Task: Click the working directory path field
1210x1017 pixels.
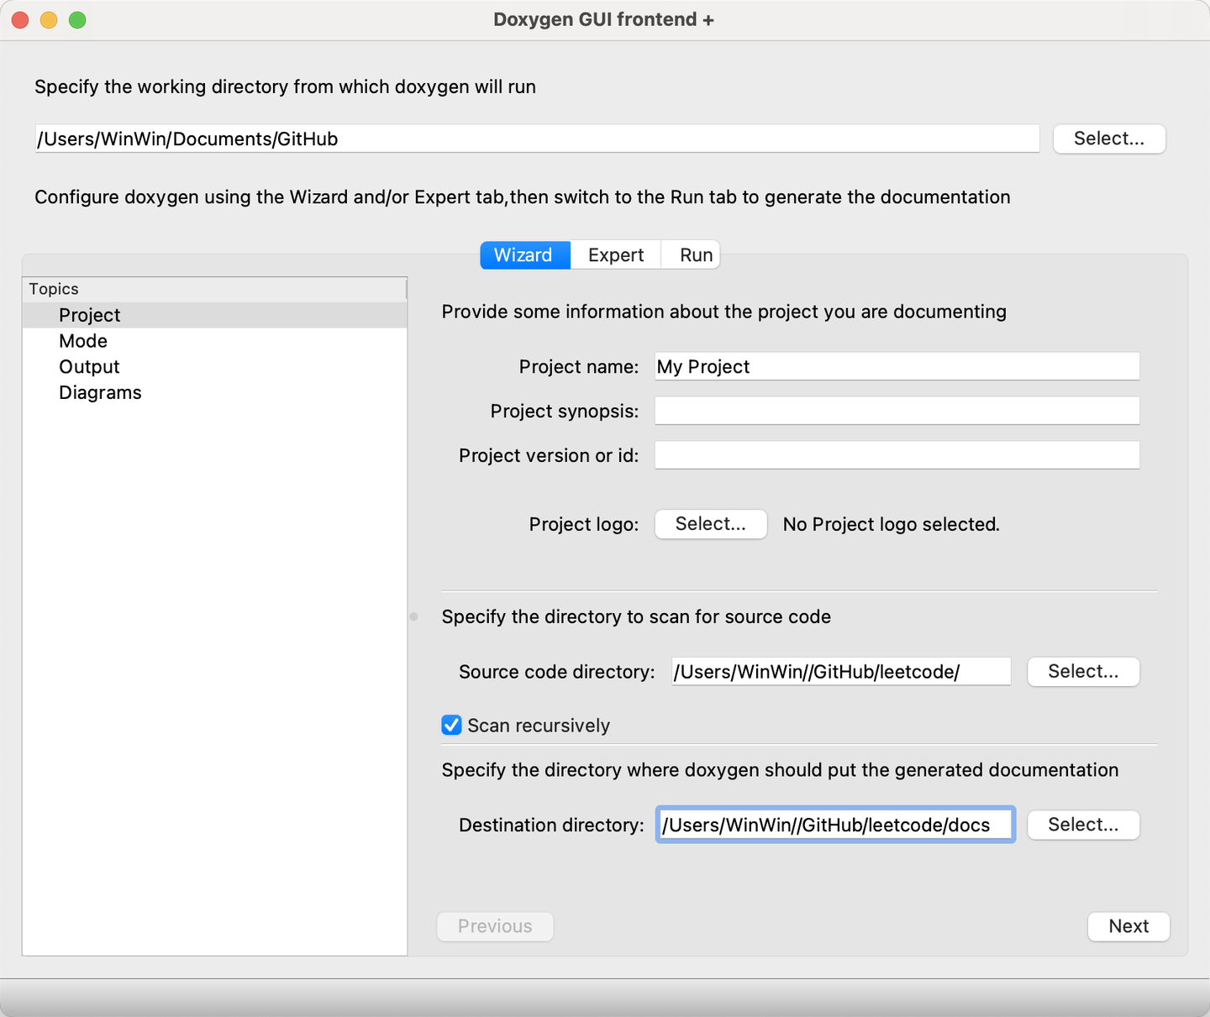Action: tap(537, 139)
